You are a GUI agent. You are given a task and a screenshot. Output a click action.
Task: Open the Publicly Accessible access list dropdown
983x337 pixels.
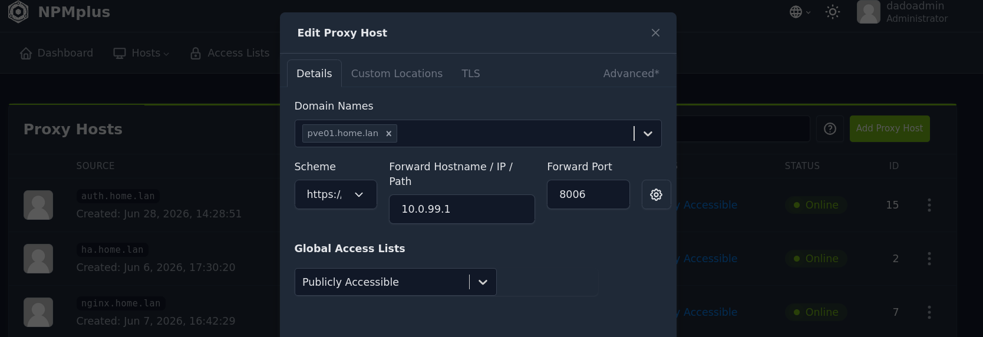(x=395, y=282)
